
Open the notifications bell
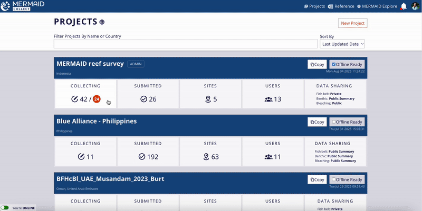[404, 6]
